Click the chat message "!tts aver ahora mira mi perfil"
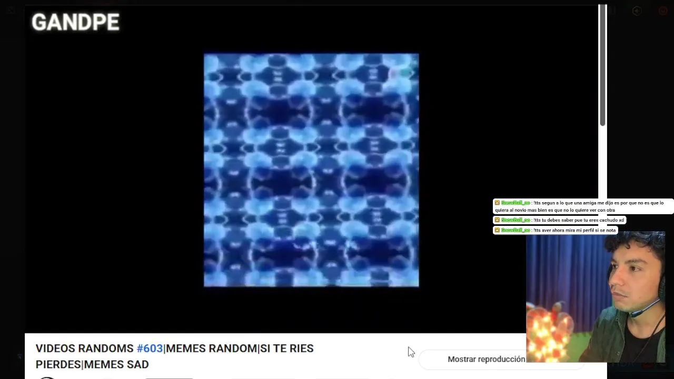 [556, 230]
